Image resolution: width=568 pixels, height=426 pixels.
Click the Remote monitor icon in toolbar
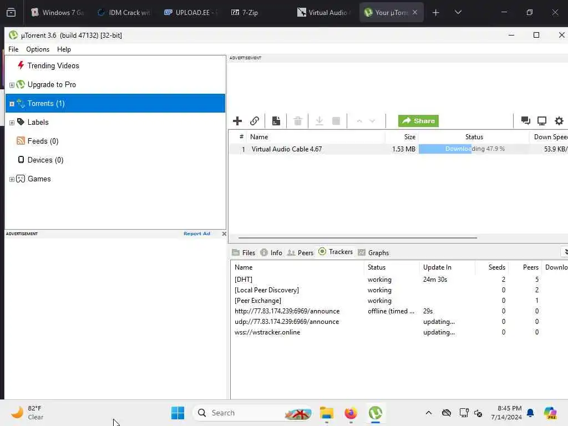coord(542,121)
